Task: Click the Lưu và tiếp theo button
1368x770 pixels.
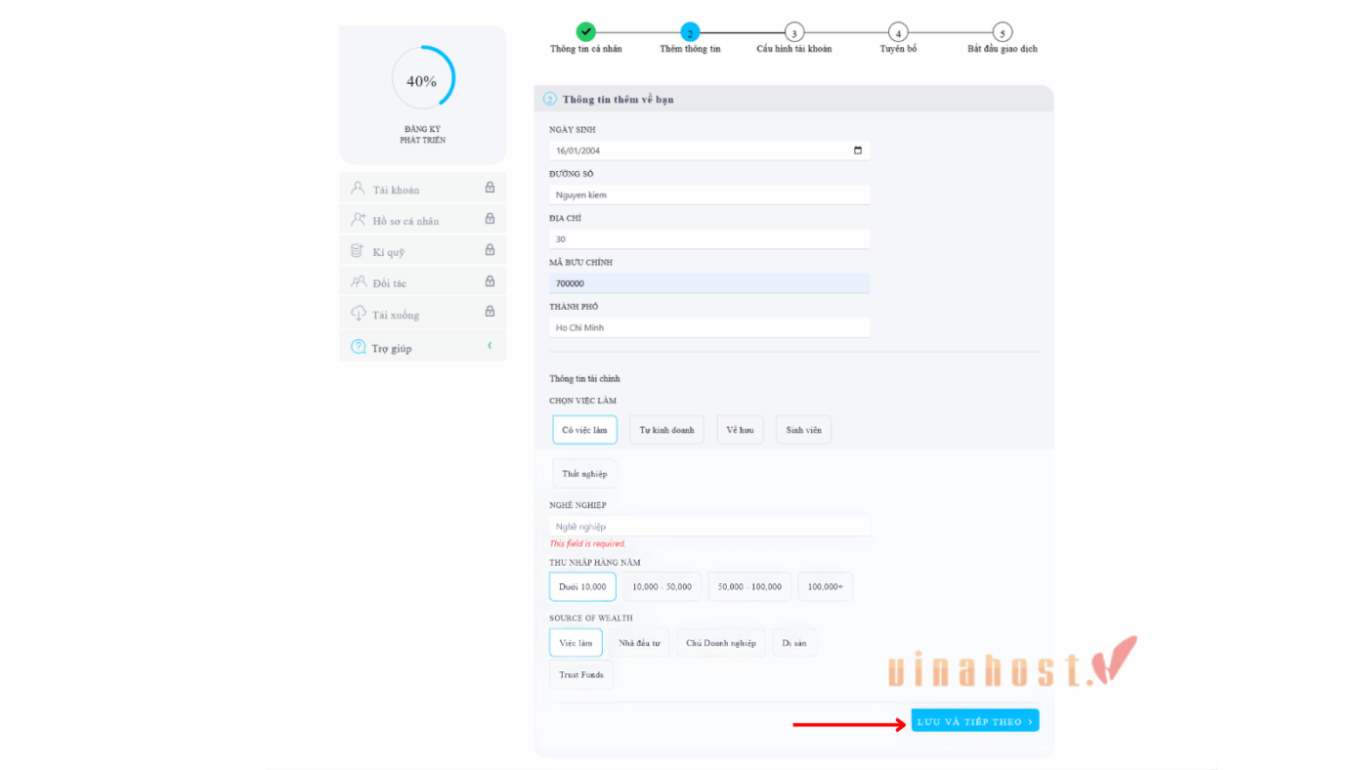Action: 974,721
